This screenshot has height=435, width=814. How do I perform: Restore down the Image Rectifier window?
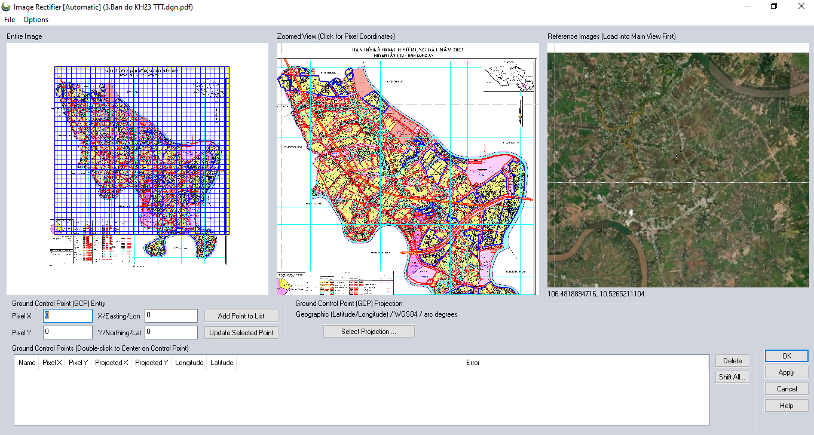[774, 7]
